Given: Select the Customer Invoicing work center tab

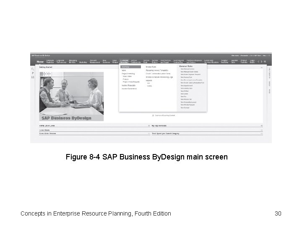Looking at the screenshot, I should (124, 61).
